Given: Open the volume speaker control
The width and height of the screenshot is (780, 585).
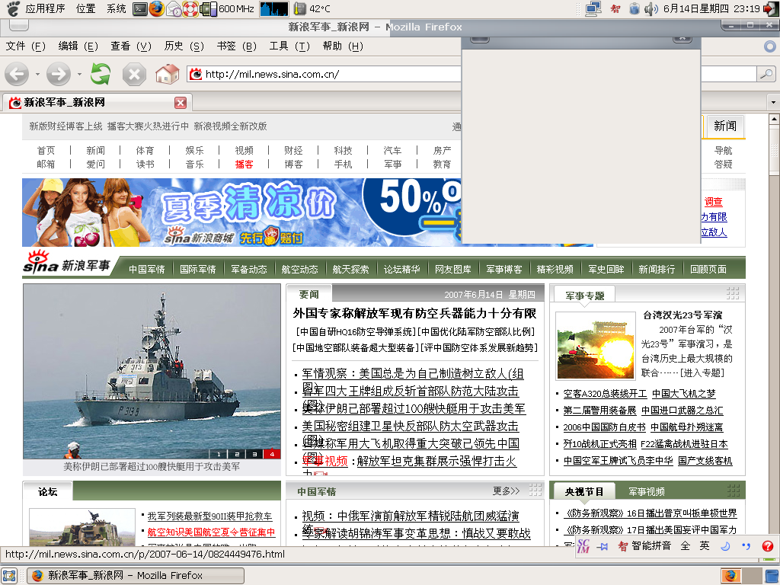Looking at the screenshot, I should [x=651, y=8].
